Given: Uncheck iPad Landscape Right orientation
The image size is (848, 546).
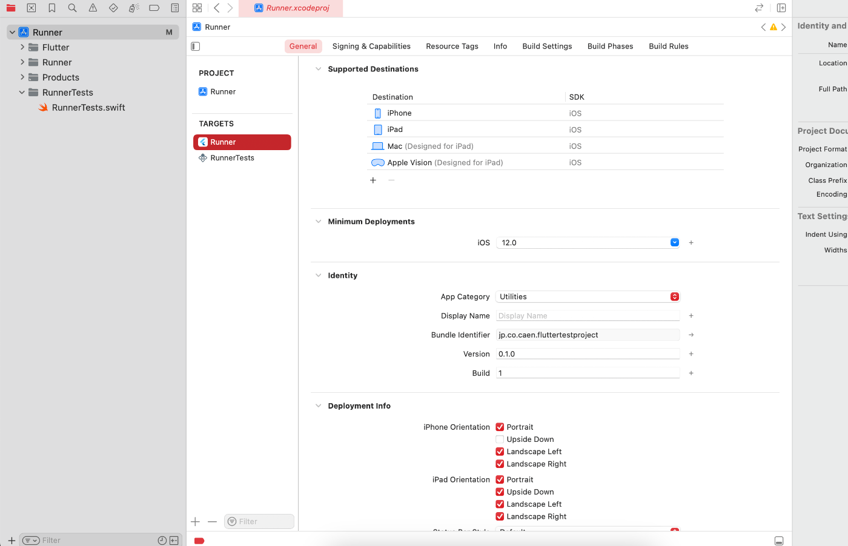Looking at the screenshot, I should [500, 516].
